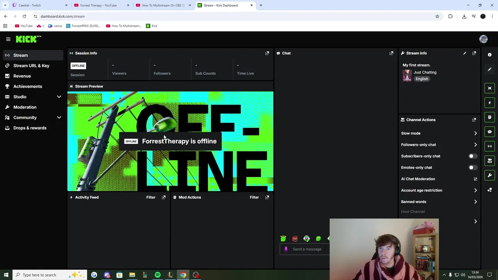The image size is (498, 280).
Task: Click the browser address bar URL
Action: tap(63, 16)
